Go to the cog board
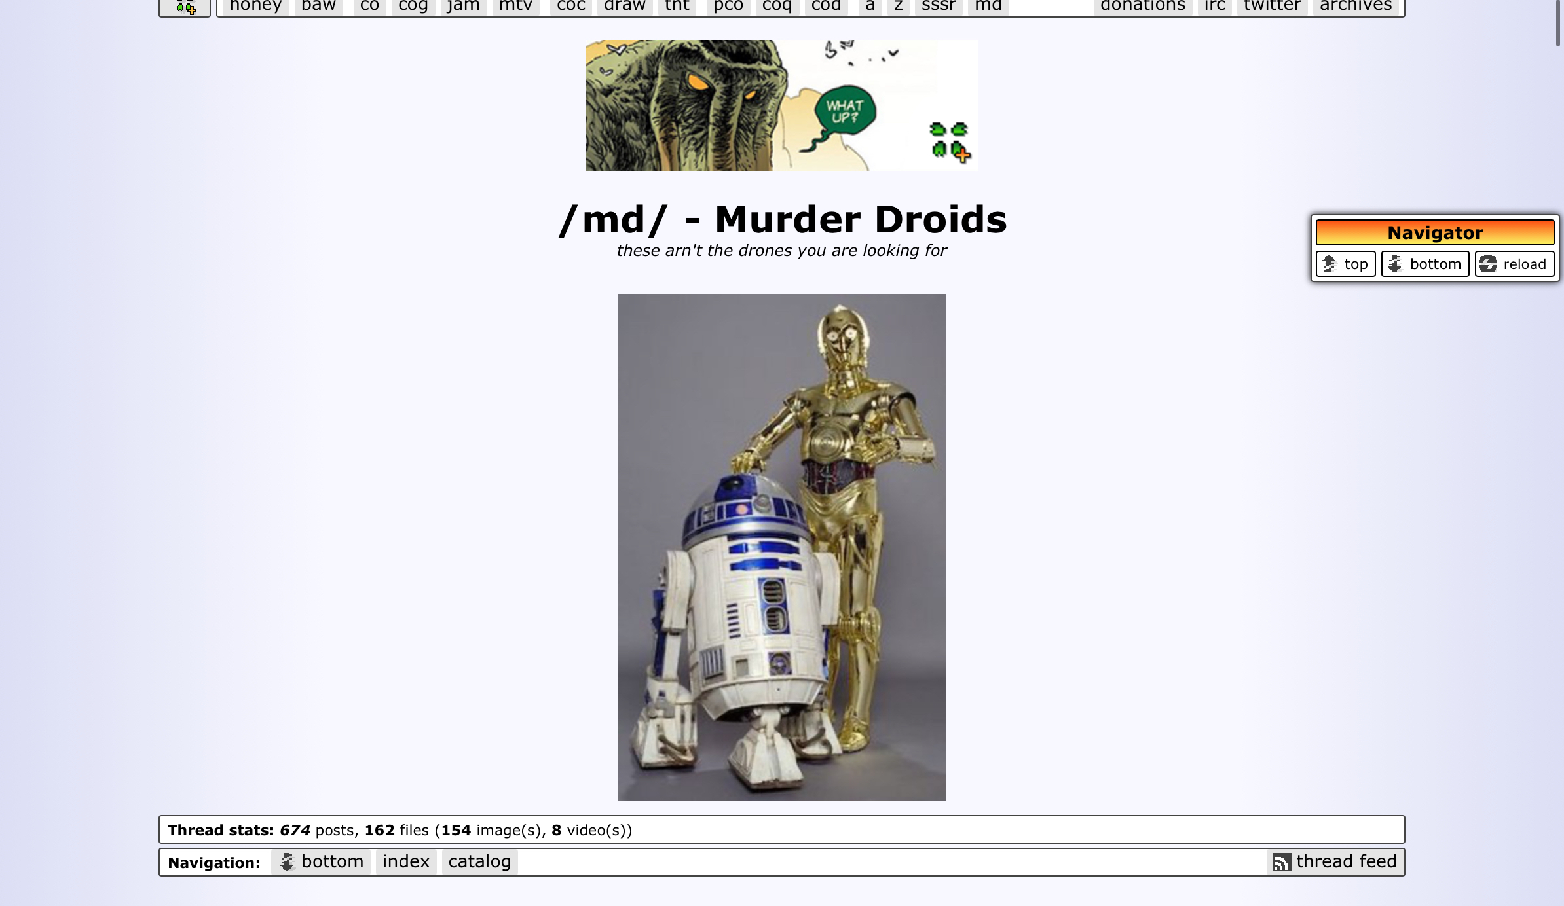This screenshot has width=1564, height=906. (x=413, y=6)
